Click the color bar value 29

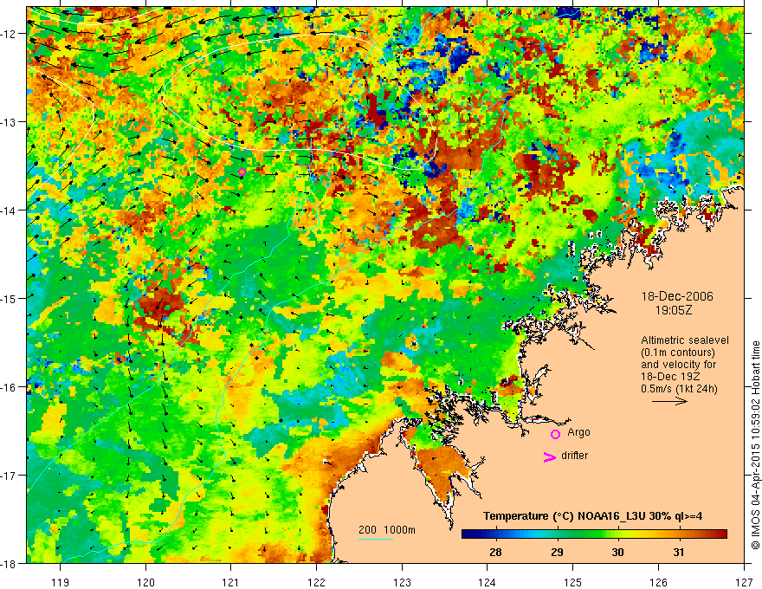(x=557, y=552)
